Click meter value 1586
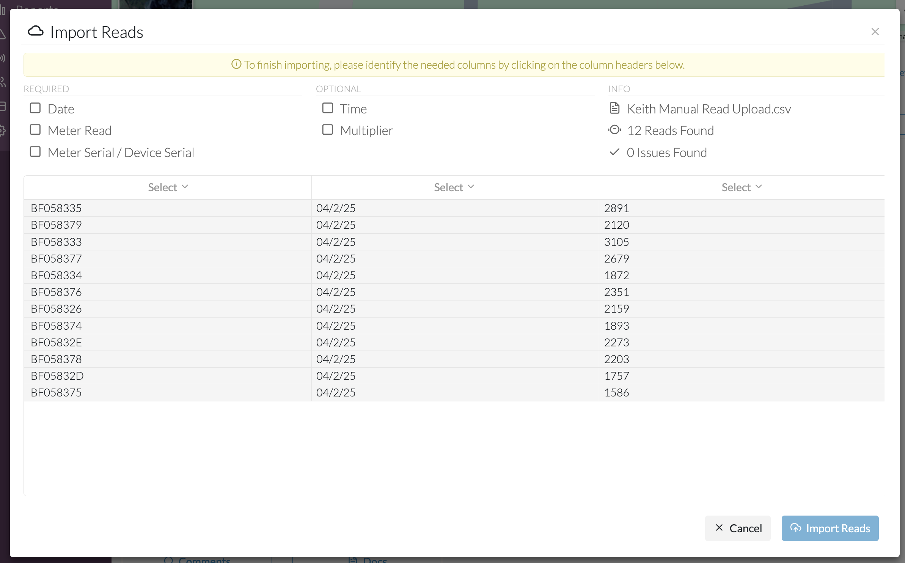The height and width of the screenshot is (563, 905). [616, 392]
